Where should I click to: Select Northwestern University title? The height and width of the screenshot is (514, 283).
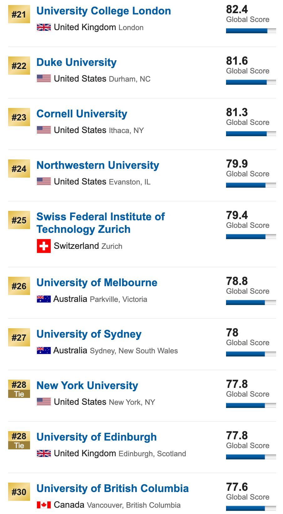click(98, 165)
